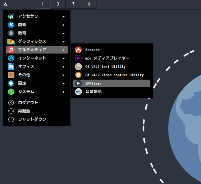This screenshot has height=184, width=201.
Task: Expand the オフィス submenu arrow
Action: click(63, 67)
